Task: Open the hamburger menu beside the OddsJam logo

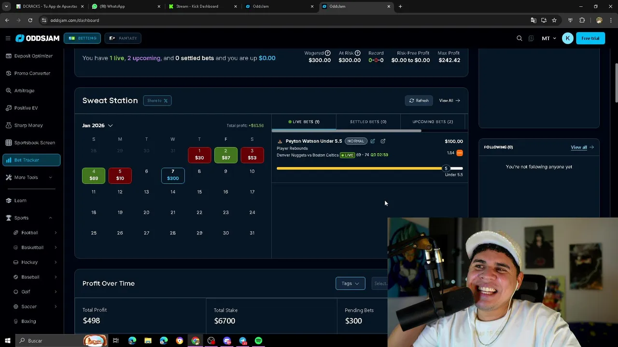Action: (x=8, y=38)
